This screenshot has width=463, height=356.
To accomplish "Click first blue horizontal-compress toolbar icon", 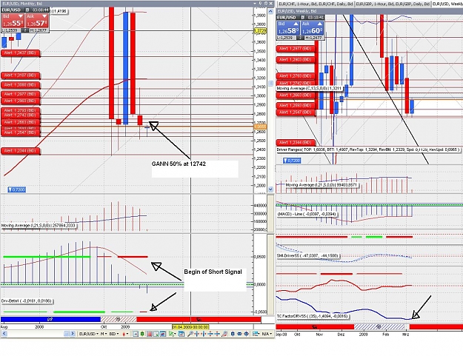I will coord(197,334).
